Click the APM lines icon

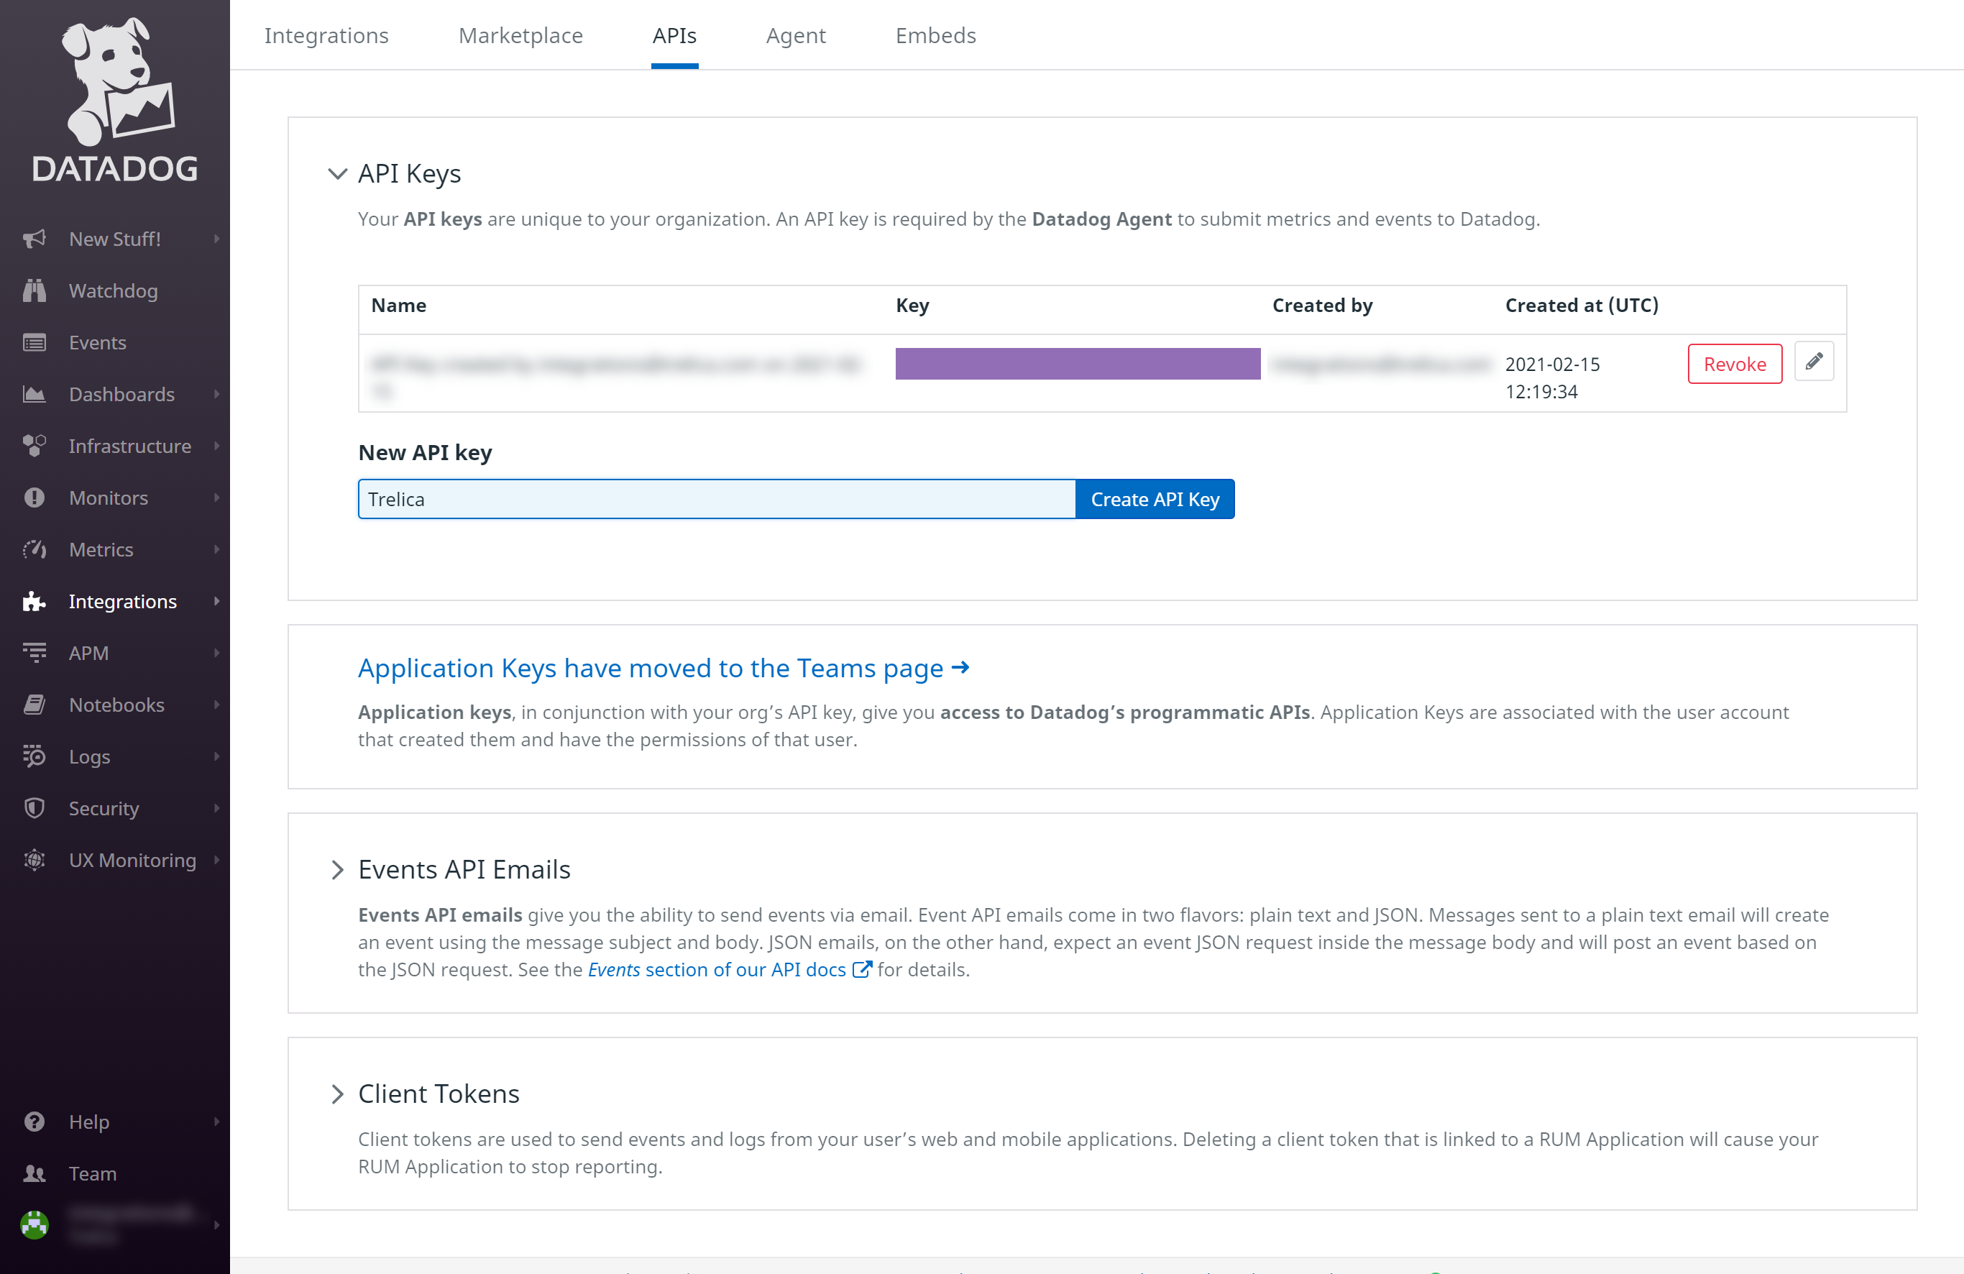(34, 653)
